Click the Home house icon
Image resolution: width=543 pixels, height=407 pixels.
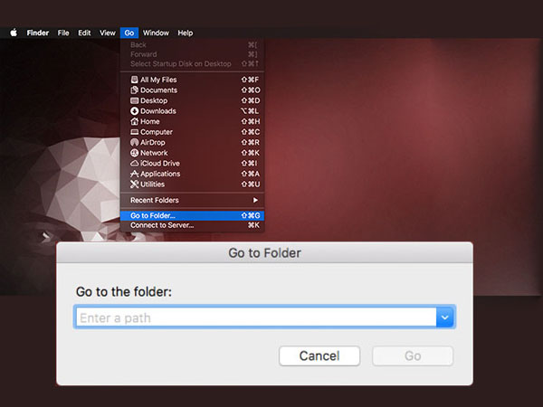134,122
